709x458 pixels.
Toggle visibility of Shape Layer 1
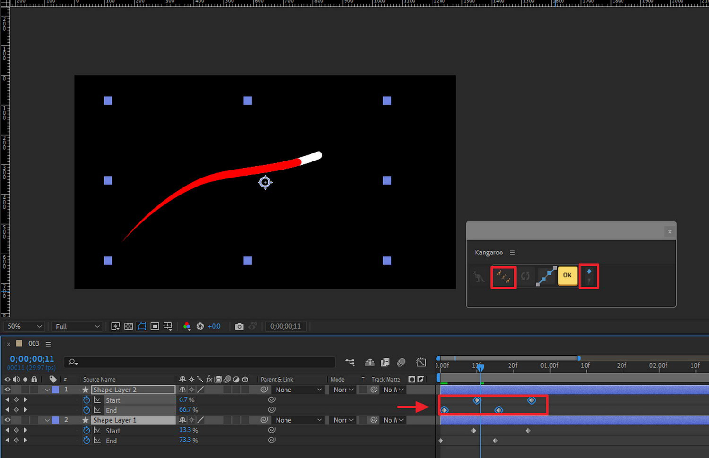pos(7,420)
